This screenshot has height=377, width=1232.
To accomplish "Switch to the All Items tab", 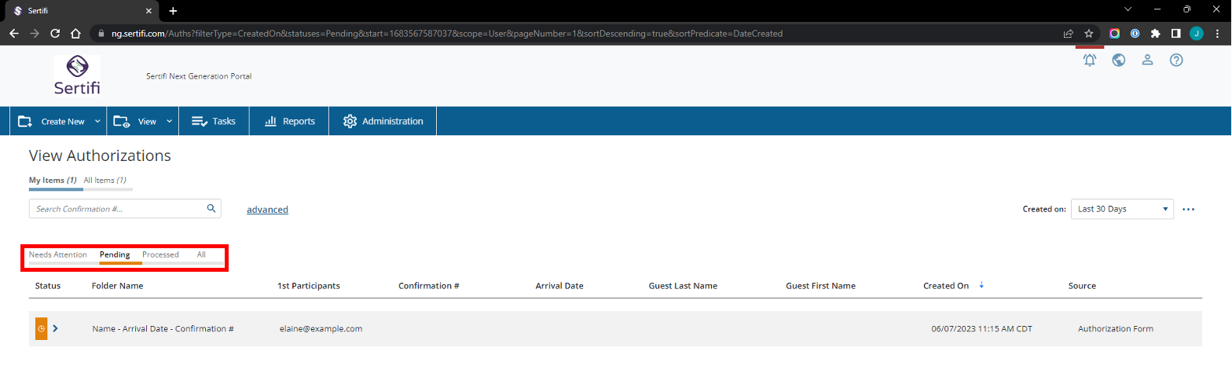I will click(105, 181).
